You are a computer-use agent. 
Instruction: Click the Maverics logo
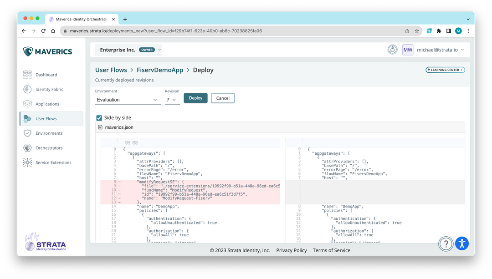tap(47, 51)
